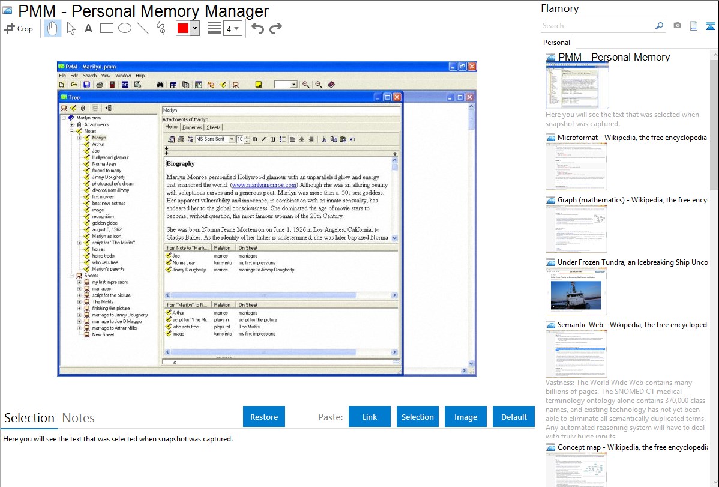719x487 pixels.
Task: Undo the last annotation
Action: pos(257,28)
